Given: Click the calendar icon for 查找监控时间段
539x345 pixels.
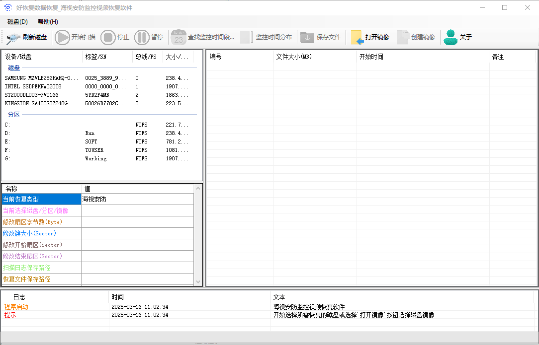Looking at the screenshot, I should tap(179, 37).
